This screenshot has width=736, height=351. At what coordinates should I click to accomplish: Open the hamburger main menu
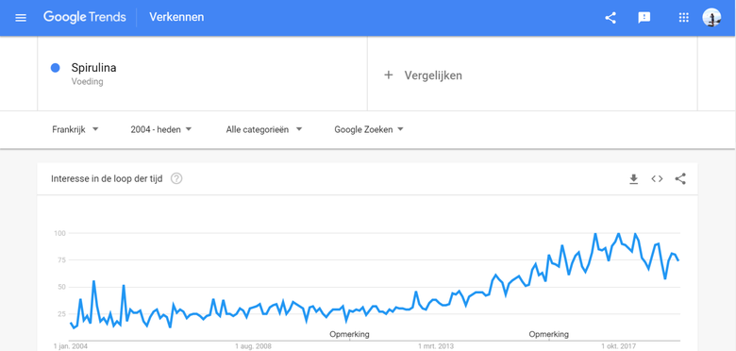tap(21, 18)
